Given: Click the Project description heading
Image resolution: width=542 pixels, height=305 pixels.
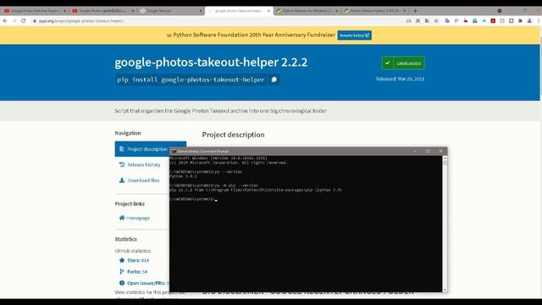Looking at the screenshot, I should coord(234,135).
